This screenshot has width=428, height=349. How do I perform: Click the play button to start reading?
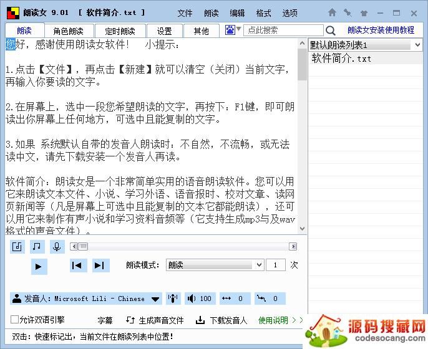(39, 266)
